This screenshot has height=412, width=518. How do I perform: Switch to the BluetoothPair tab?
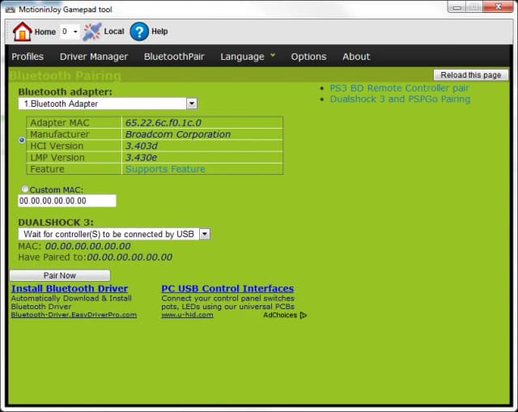(x=174, y=57)
